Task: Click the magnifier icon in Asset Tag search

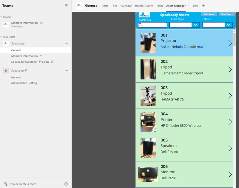Action: pos(140,25)
